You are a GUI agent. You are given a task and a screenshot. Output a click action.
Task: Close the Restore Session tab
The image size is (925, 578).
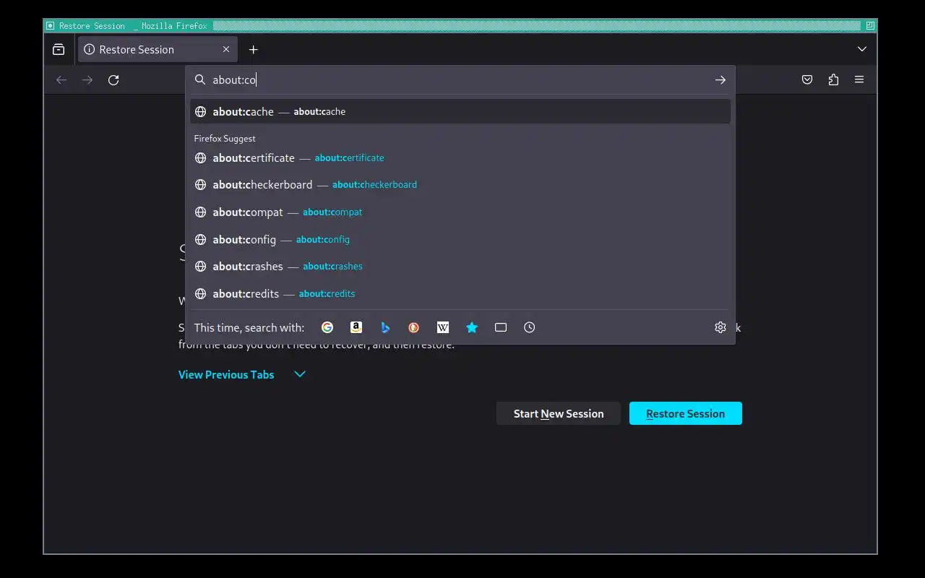(x=226, y=49)
